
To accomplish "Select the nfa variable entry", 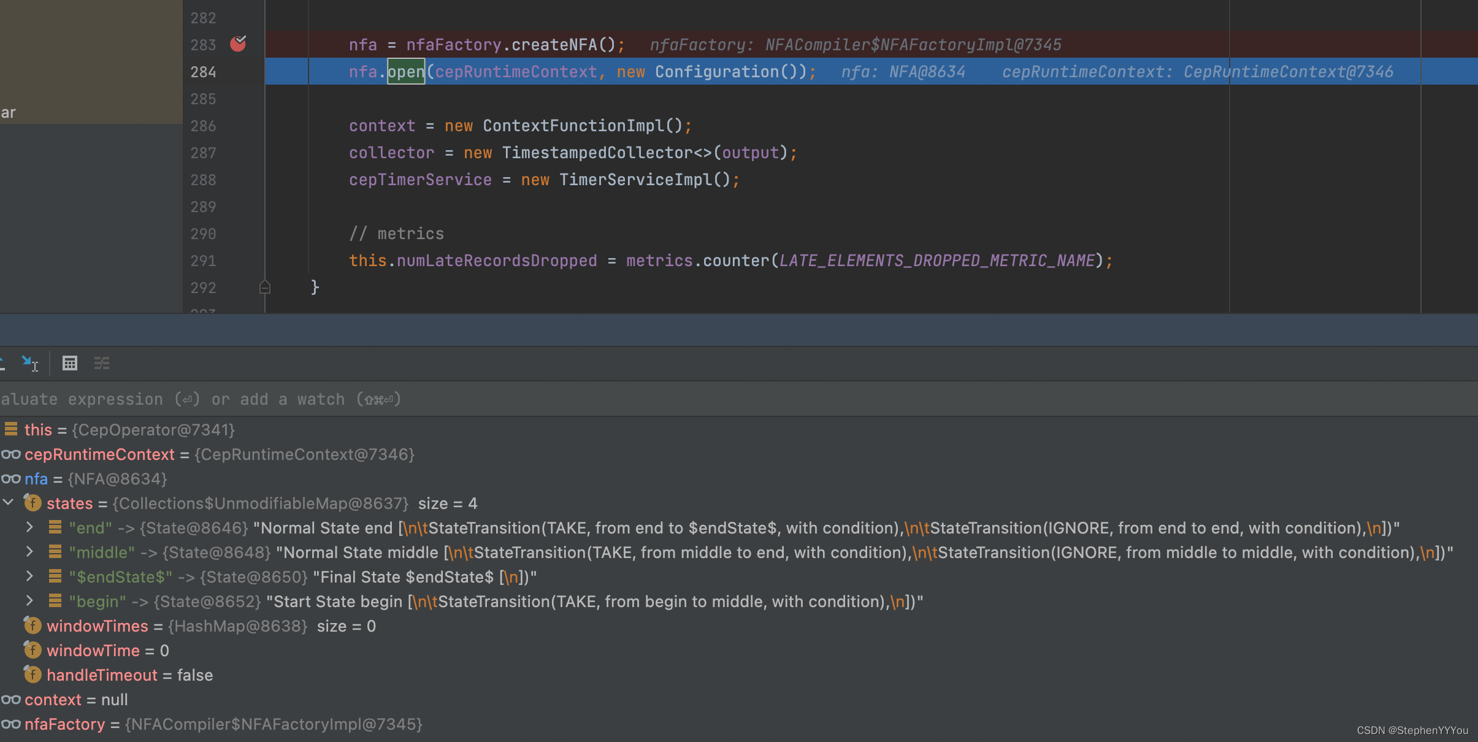I will pos(36,478).
